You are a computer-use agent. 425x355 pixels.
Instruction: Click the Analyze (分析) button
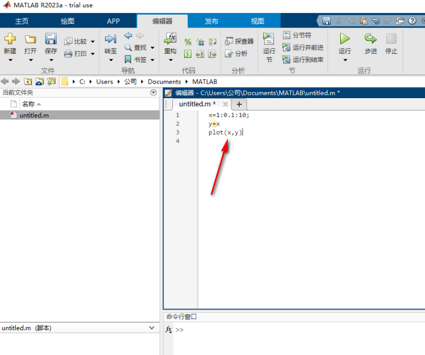click(236, 53)
